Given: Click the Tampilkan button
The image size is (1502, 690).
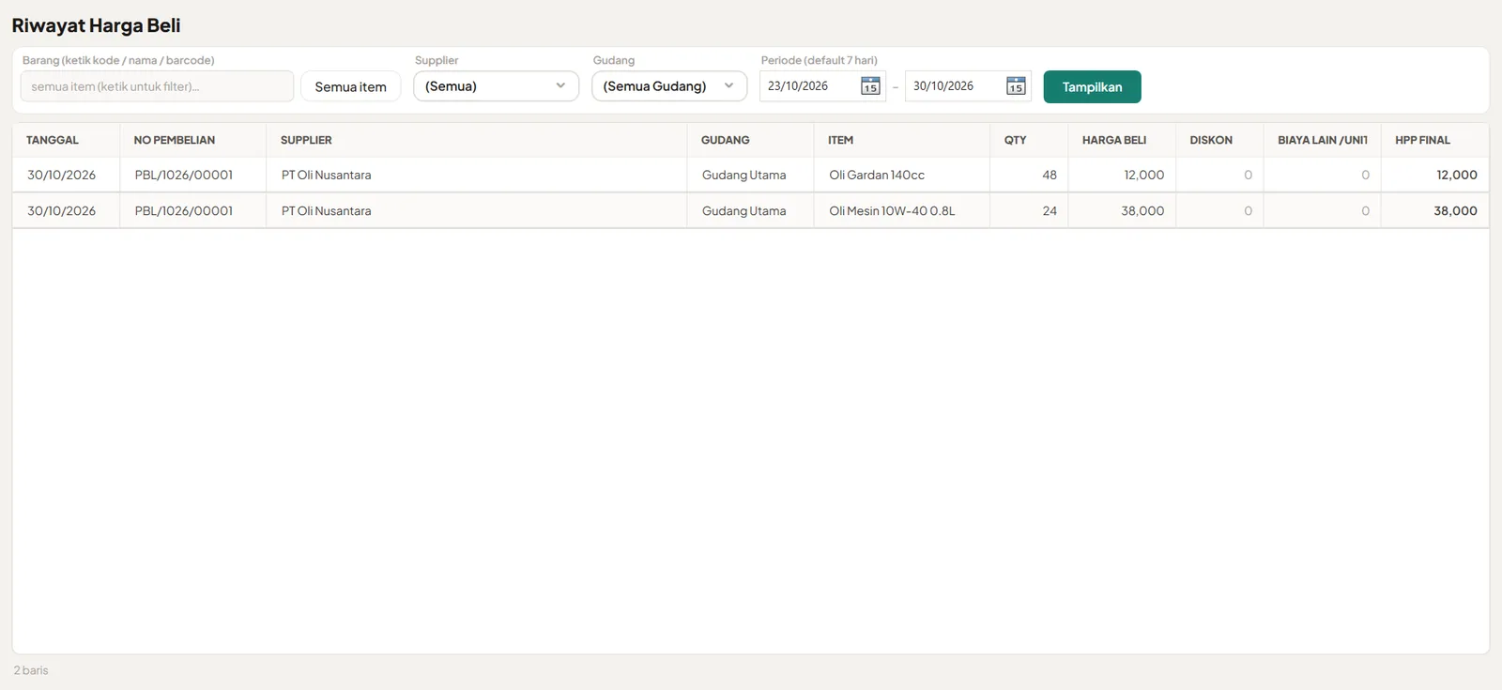Looking at the screenshot, I should point(1092,86).
